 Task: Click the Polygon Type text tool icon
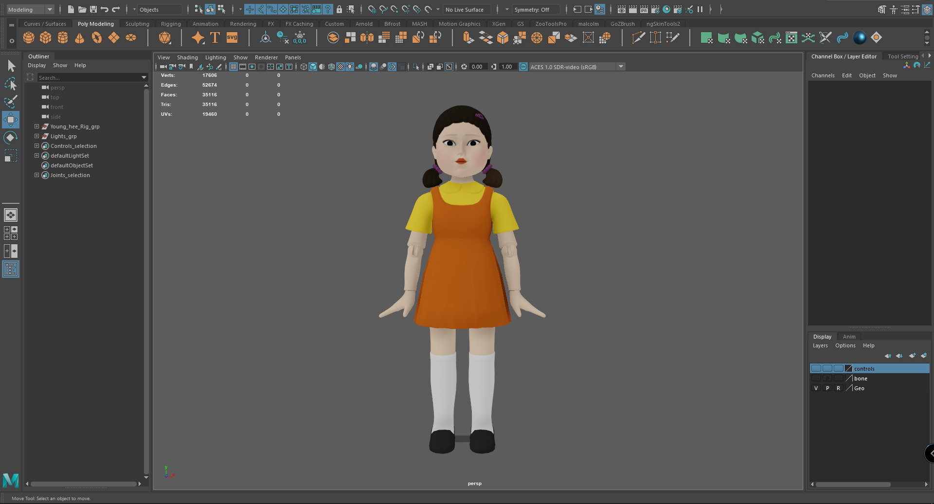coord(215,37)
